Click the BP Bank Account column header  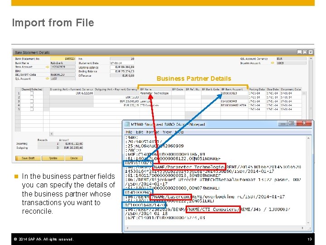(235, 89)
